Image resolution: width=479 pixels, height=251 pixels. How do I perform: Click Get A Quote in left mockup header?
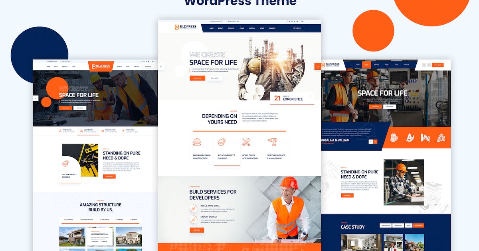pyautogui.click(x=148, y=67)
